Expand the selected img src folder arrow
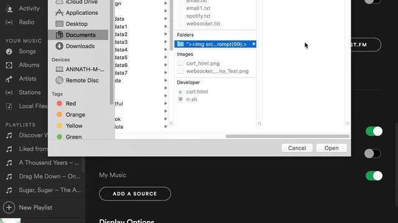This screenshot has width=398, height=223. point(254,44)
